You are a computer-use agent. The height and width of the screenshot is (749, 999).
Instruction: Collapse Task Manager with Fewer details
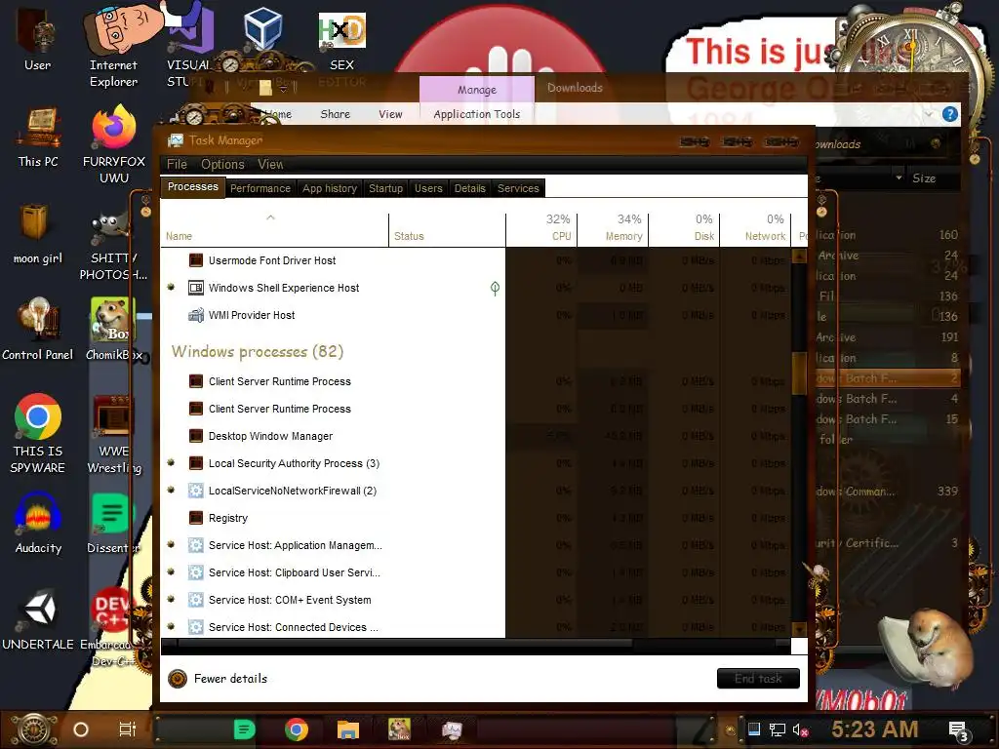pyautogui.click(x=218, y=679)
